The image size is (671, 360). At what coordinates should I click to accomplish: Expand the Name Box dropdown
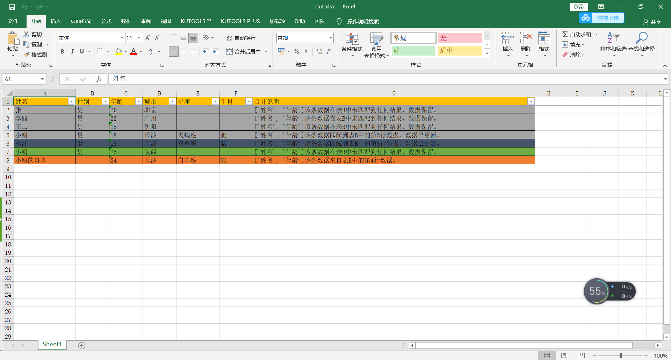coord(42,79)
